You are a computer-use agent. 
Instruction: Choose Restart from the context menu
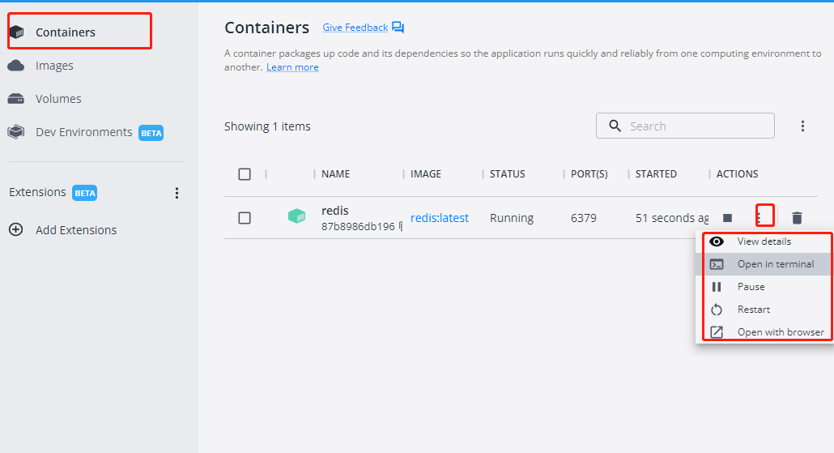click(x=764, y=310)
